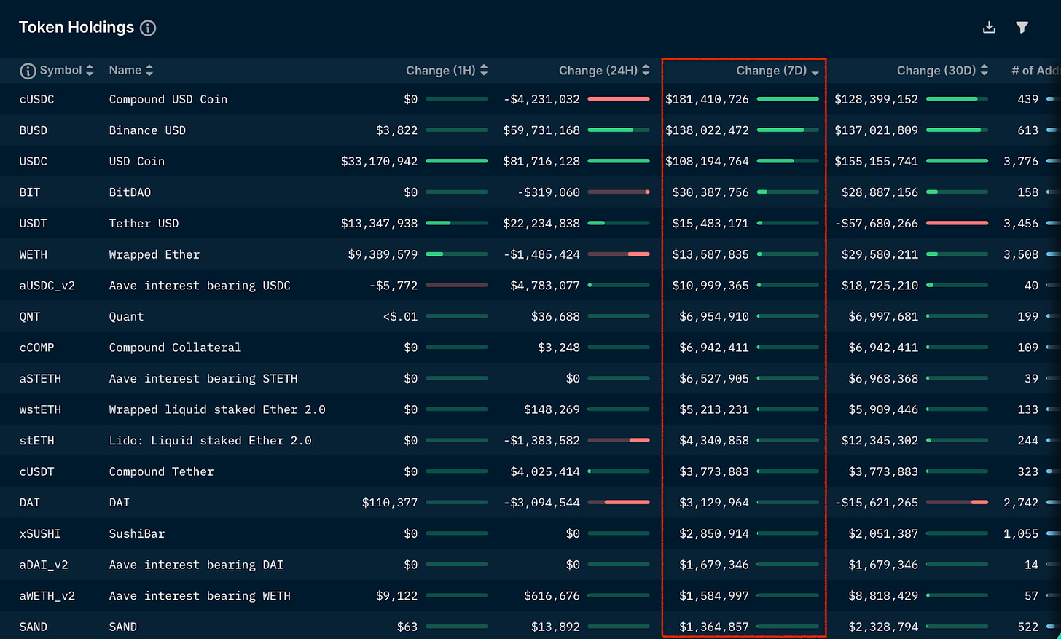The width and height of the screenshot is (1061, 639).
Task: Click the -$4,231,032 24H value
Action: [541, 100]
